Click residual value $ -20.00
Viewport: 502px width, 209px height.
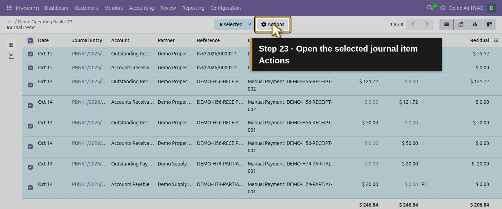(480, 164)
